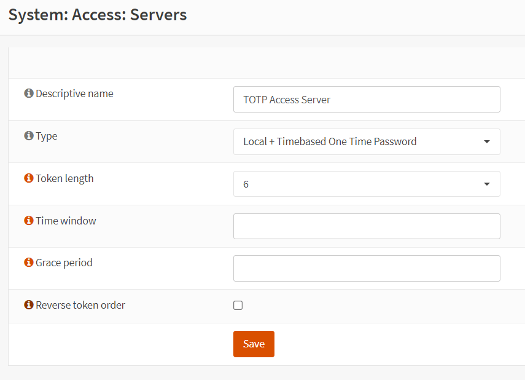Show help for the Type field

point(28,136)
